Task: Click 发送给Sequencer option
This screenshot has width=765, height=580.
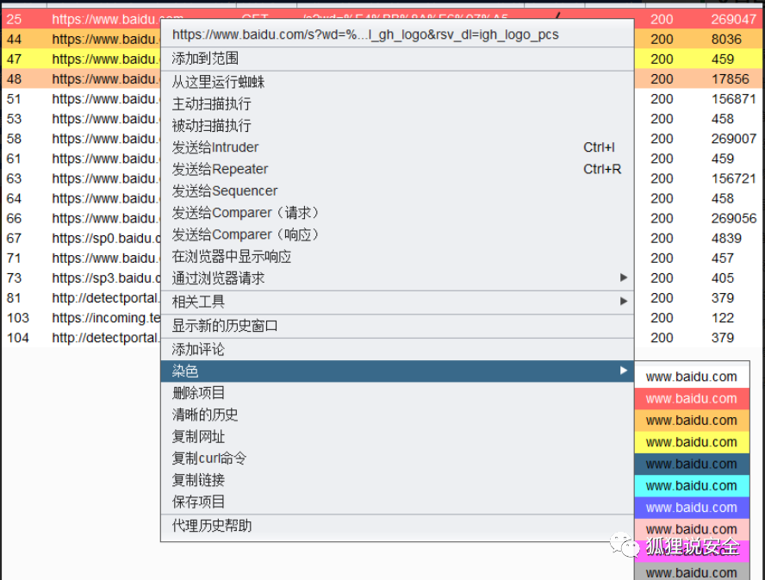Action: click(397, 191)
